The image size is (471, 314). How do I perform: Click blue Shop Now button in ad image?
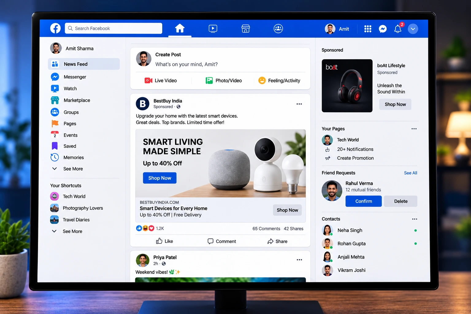pos(160,178)
